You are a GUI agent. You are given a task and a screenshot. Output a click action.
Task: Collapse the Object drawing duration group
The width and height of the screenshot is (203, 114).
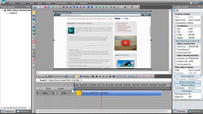point(176,55)
